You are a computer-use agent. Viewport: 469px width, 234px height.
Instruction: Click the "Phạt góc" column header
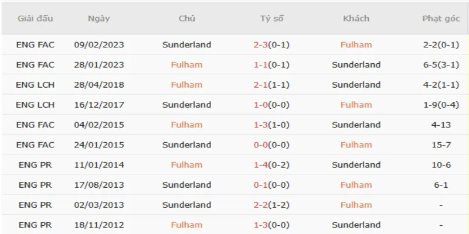click(x=440, y=18)
